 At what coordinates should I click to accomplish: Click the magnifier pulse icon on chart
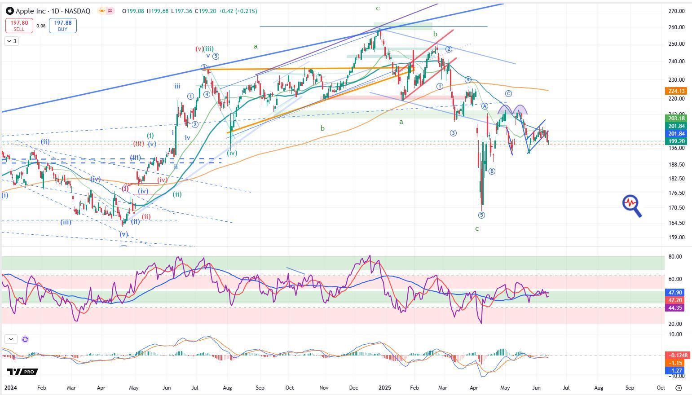(x=632, y=206)
